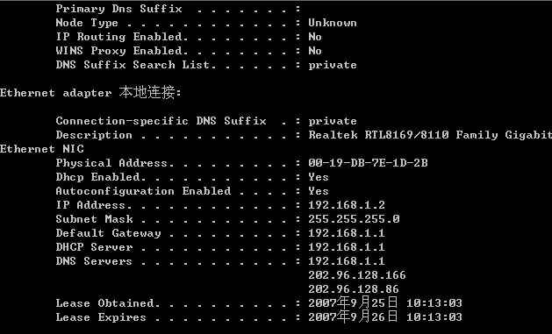Click the Autoconfiguration Enabled value Yes
Screen dimensions: 552x334
point(319,191)
